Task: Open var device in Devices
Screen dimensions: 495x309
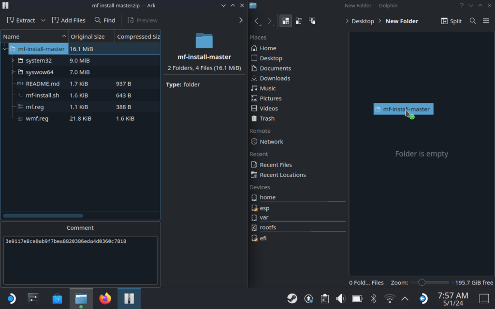Action: pyautogui.click(x=264, y=218)
